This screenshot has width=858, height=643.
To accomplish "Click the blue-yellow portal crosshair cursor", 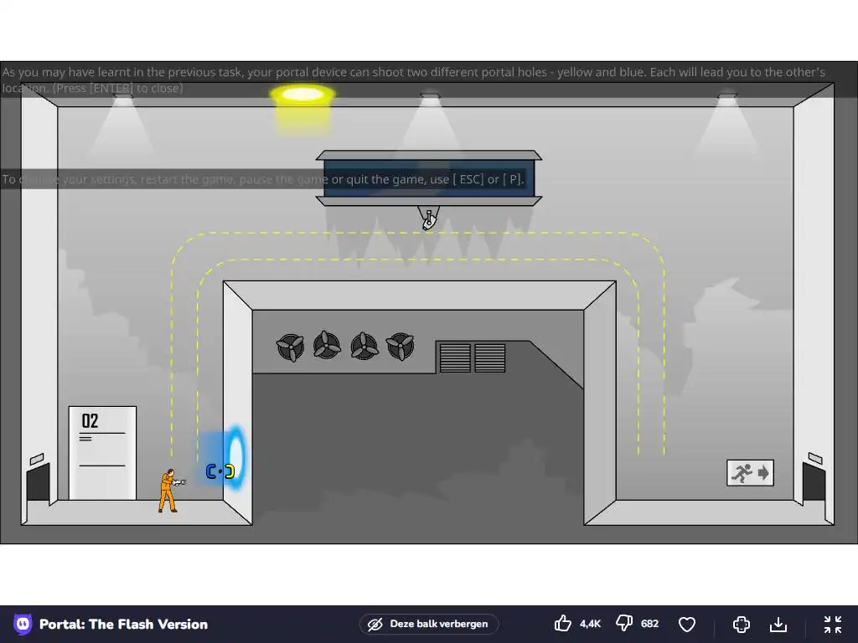I will coord(220,471).
